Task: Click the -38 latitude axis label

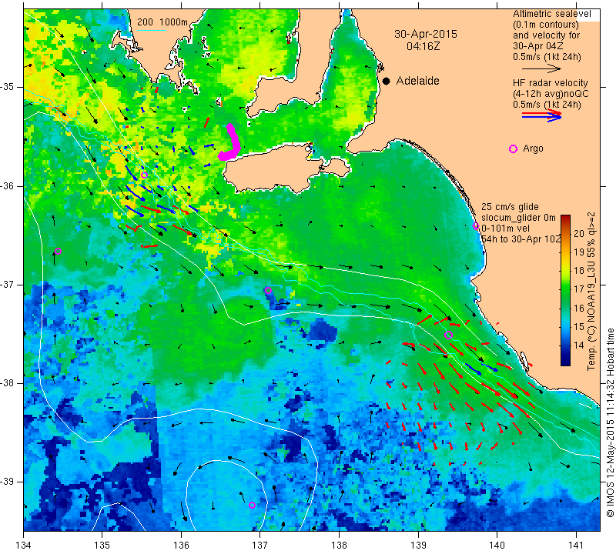Action: (x=8, y=383)
